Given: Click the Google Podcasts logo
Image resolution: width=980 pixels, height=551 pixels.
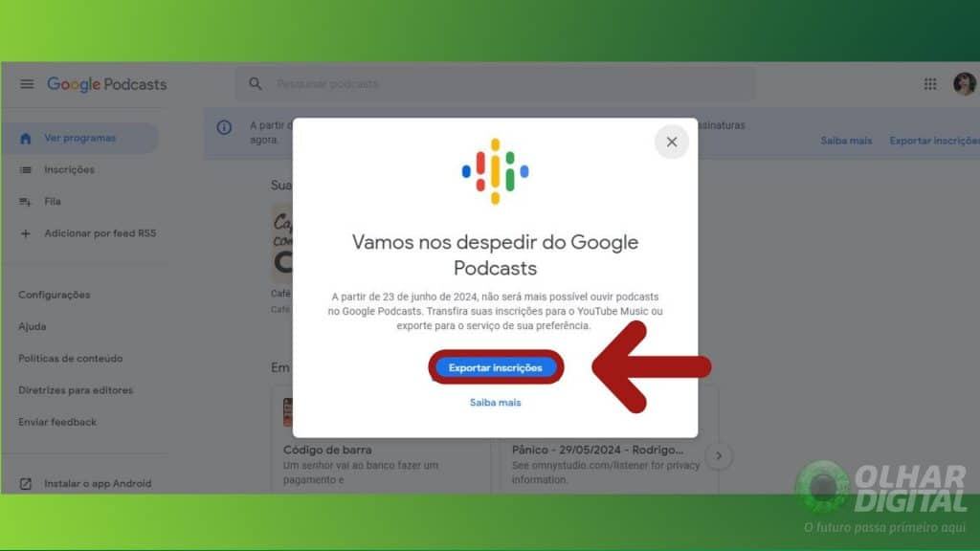Looking at the screenshot, I should [107, 84].
